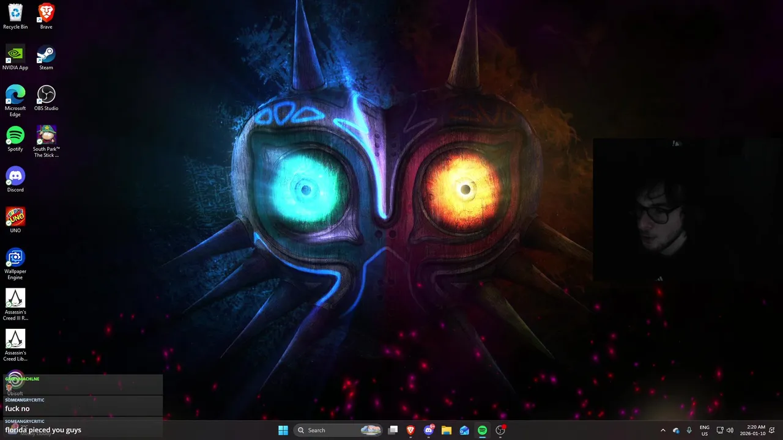Click the chat message 'florida pieced you guys'
Screen dimensions: 783x440
[x=43, y=430]
